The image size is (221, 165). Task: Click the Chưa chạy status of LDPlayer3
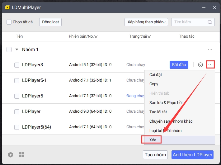pyautogui.click(x=136, y=64)
